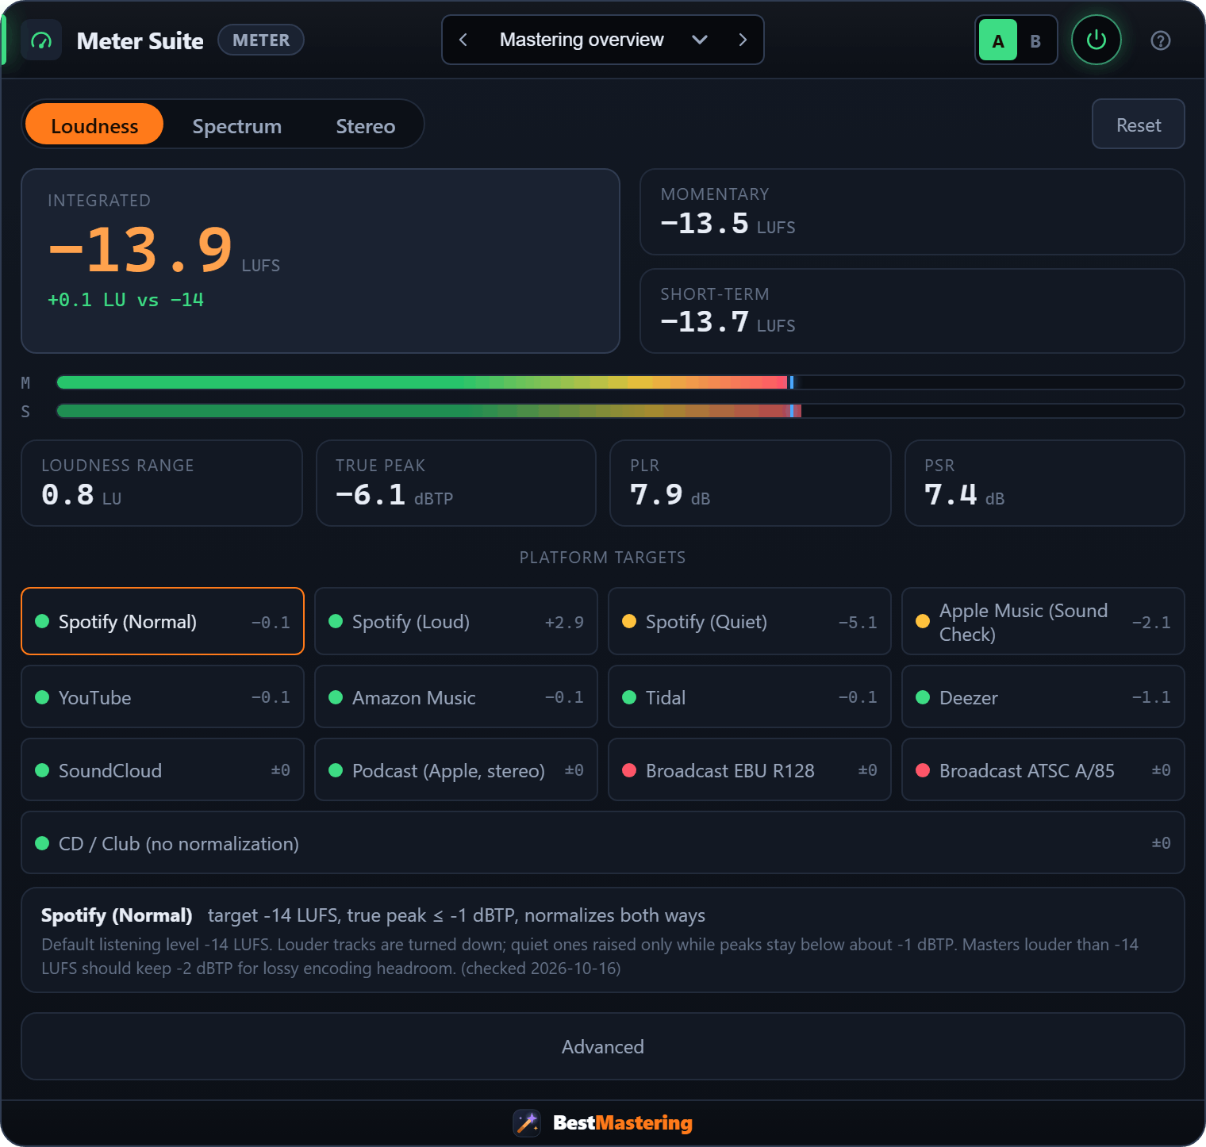
Task: Select the Amazon Music platform target
Action: [456, 696]
